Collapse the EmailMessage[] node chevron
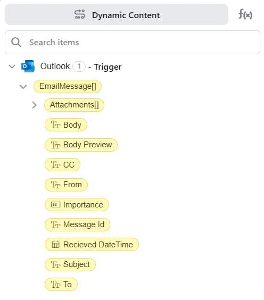 click(x=23, y=87)
